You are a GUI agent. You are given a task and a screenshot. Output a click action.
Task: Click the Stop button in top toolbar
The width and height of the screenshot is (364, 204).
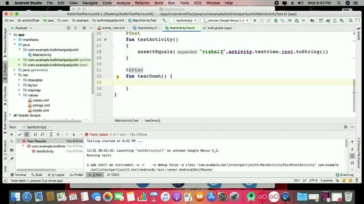[x=303, y=20]
